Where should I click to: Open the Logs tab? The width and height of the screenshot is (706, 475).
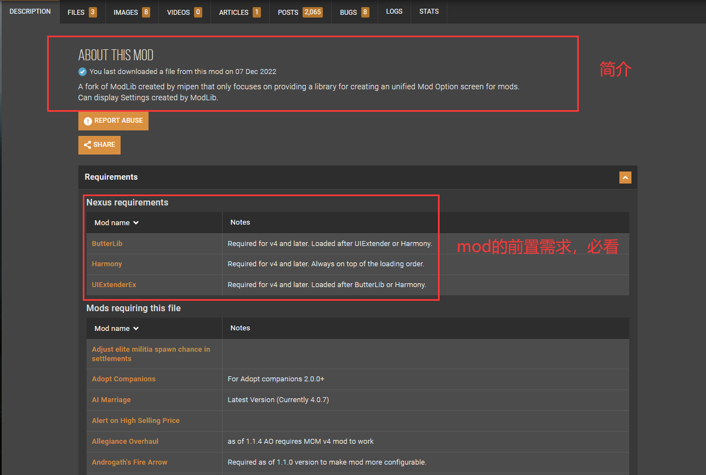pos(394,12)
